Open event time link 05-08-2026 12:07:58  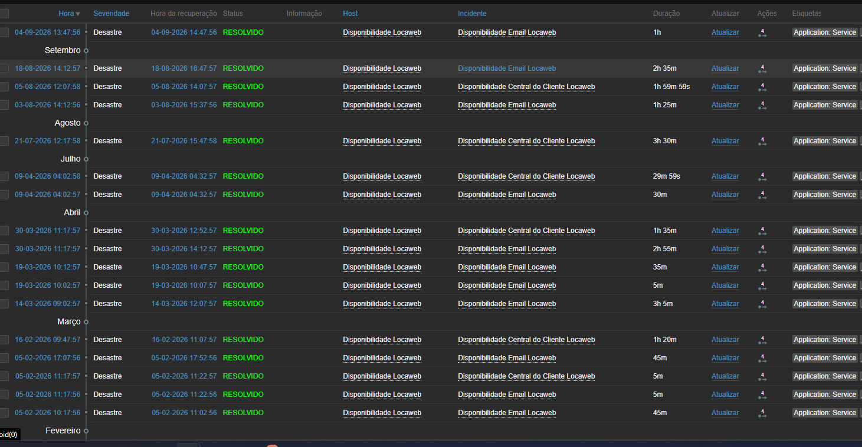48,87
